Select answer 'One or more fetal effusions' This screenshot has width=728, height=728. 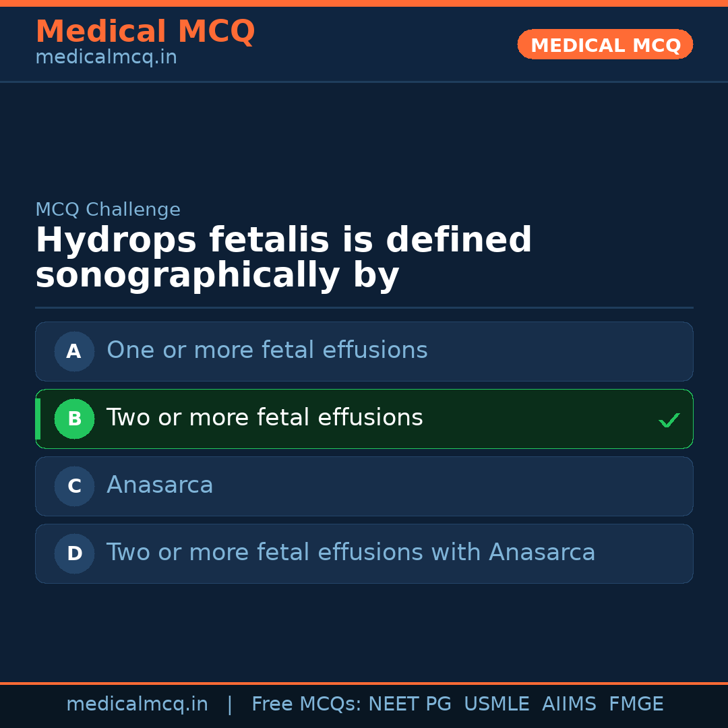(267, 351)
